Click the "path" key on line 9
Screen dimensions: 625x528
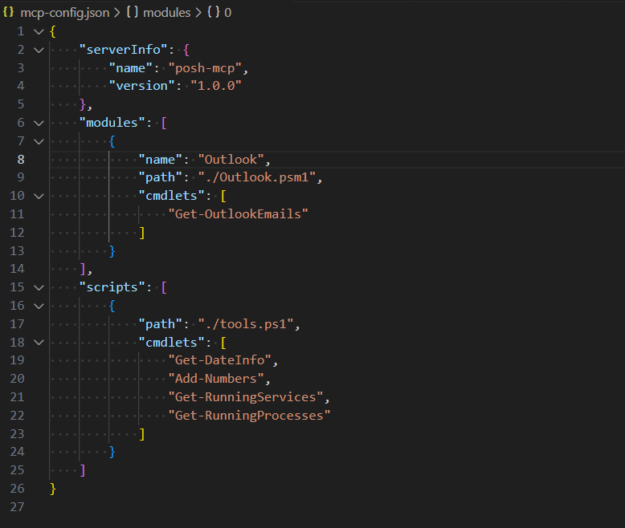tap(160, 177)
